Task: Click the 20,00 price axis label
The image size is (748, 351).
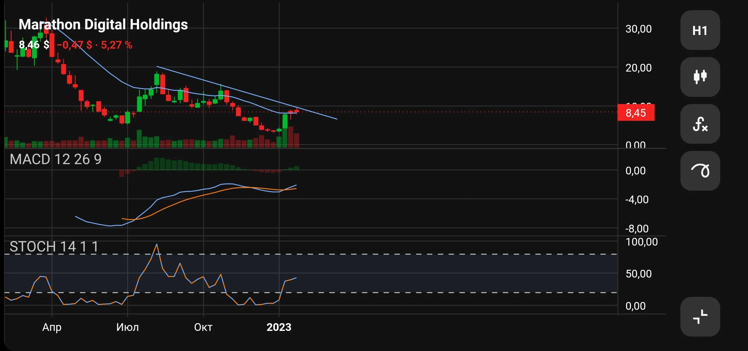Action: (638, 68)
